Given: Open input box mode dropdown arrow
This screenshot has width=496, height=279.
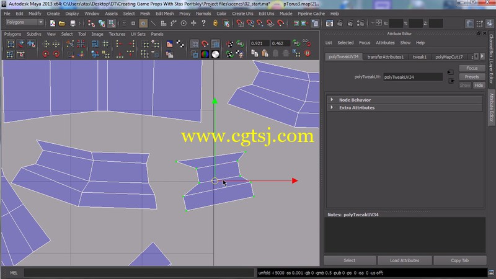Looking at the screenshot, I should coord(373,23).
